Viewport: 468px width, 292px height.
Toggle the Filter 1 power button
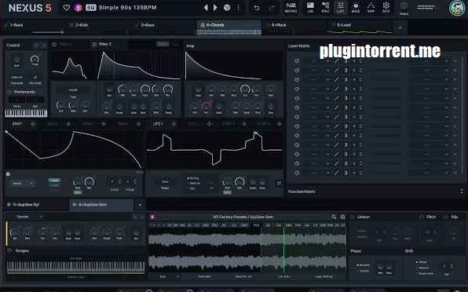point(54,45)
